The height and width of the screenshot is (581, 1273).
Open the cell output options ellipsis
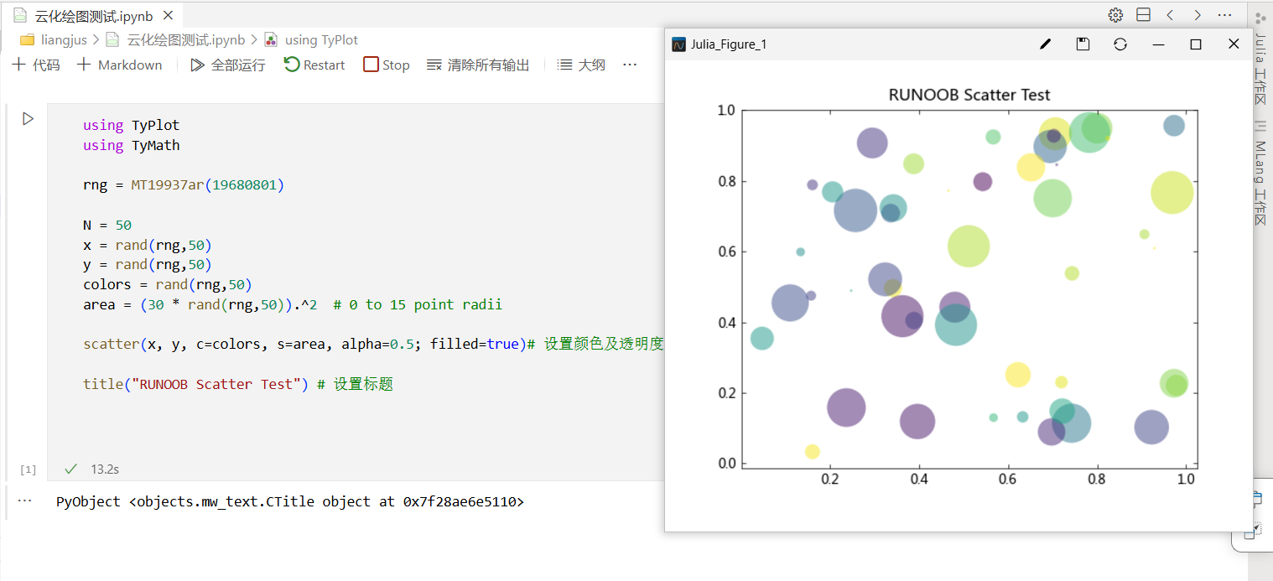coord(24,501)
